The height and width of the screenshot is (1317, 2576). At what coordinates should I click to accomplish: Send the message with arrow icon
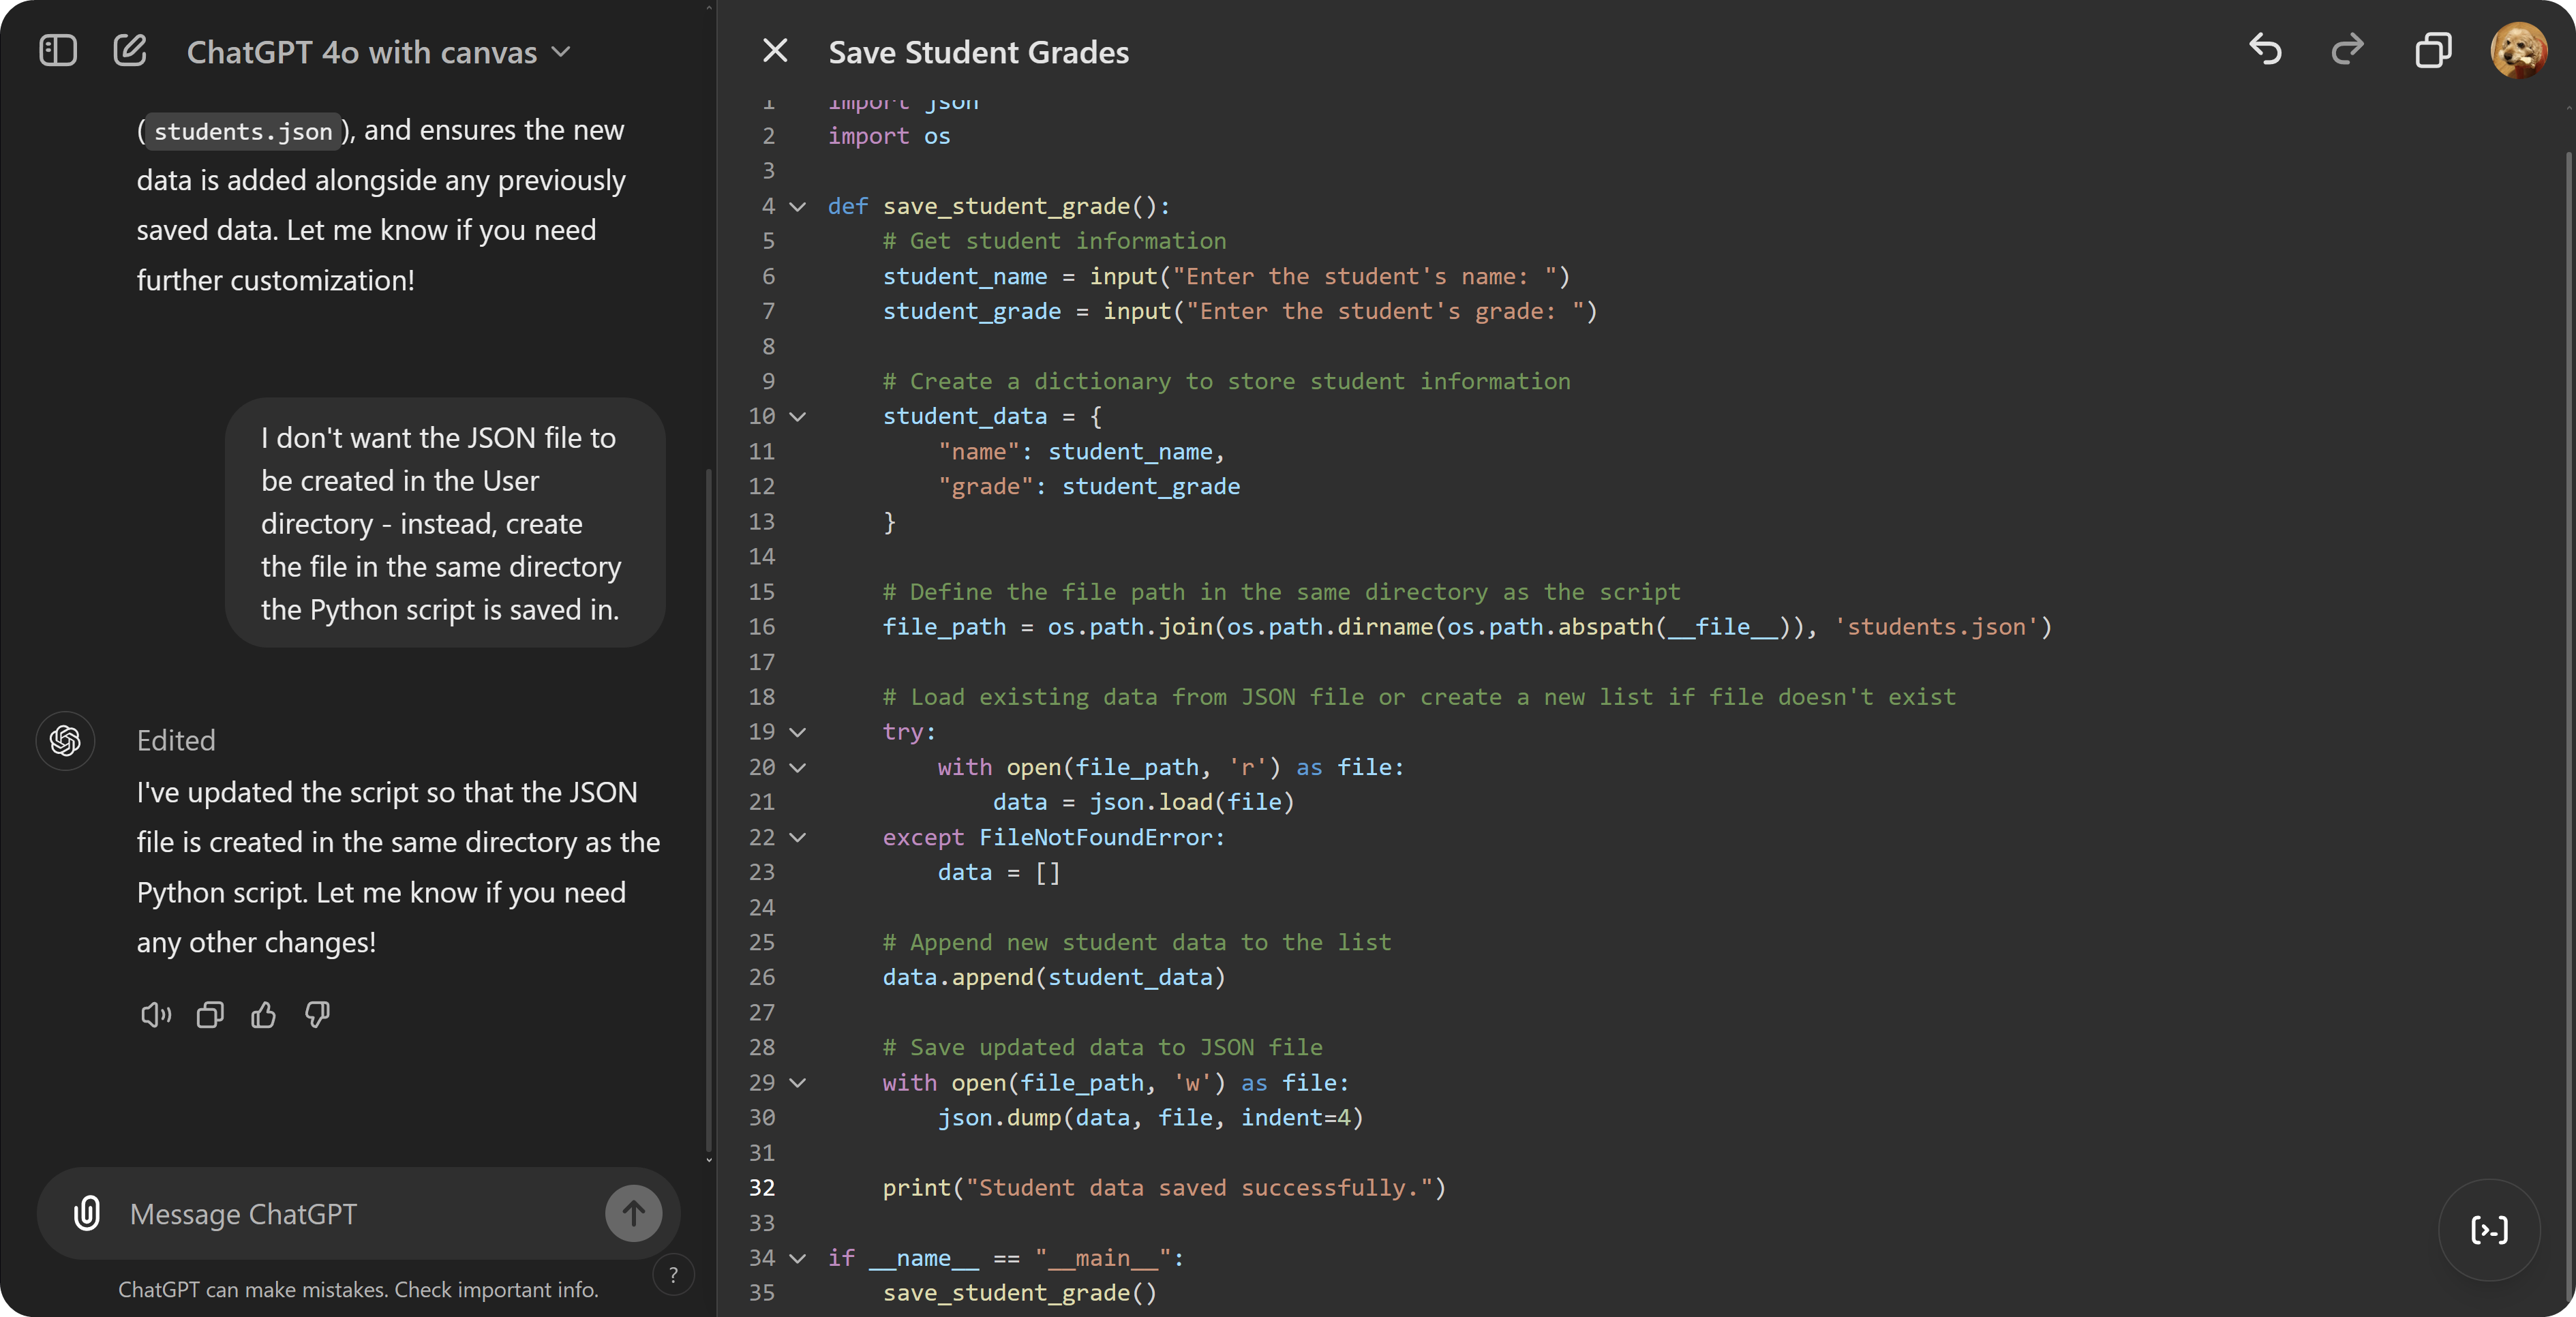coord(633,1213)
